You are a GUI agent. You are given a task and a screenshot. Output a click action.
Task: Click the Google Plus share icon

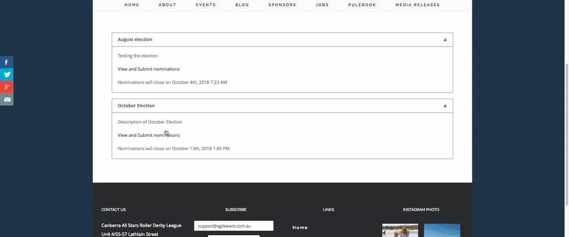[x=7, y=87]
